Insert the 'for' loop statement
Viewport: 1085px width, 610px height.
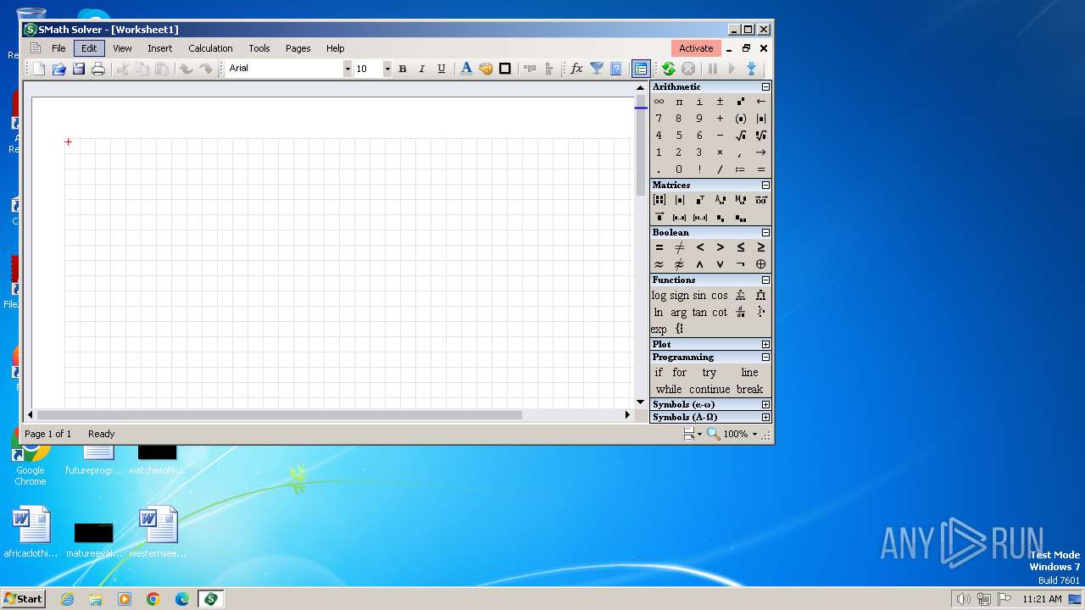(x=680, y=372)
